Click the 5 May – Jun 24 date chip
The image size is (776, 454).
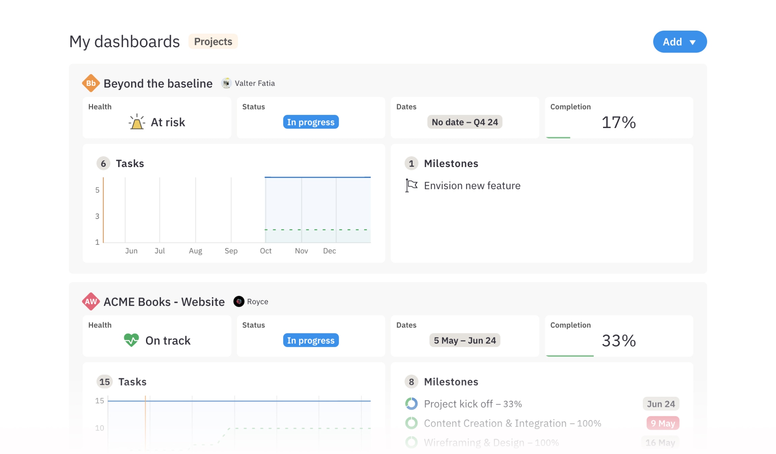[465, 340]
